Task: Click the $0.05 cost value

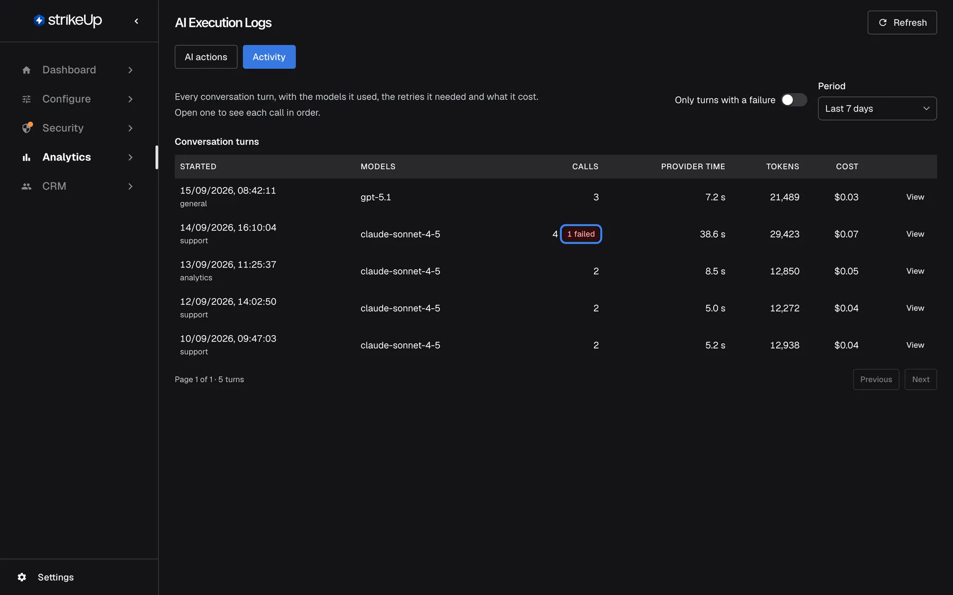Action: [x=846, y=271]
